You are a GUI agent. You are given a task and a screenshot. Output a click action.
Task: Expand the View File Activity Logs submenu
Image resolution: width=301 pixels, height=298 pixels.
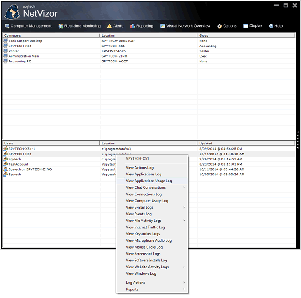(184, 221)
